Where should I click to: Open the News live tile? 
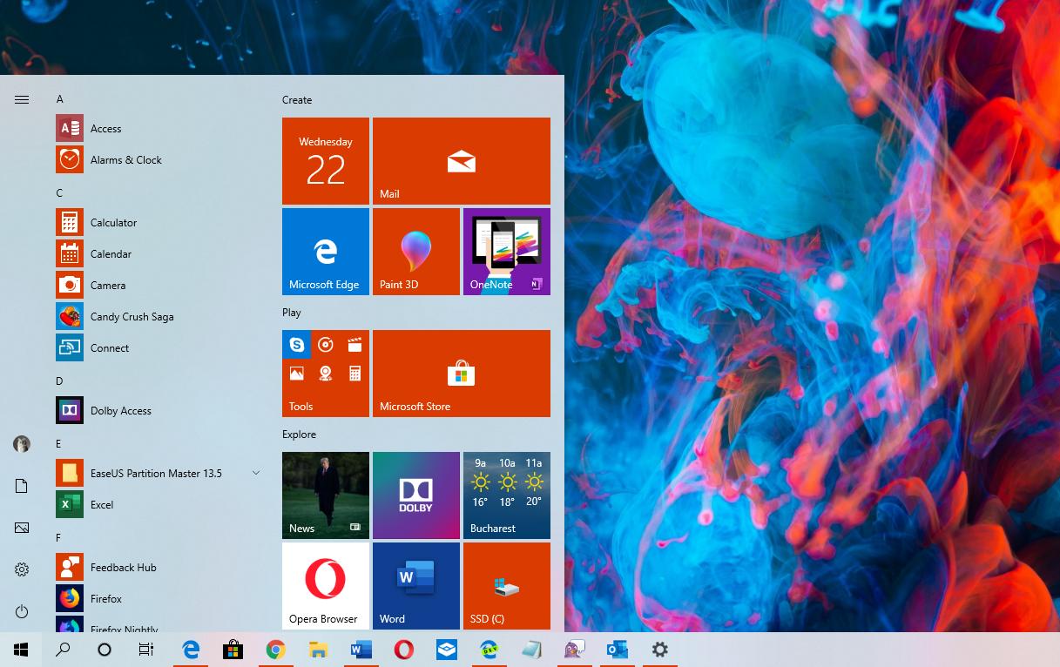tap(326, 495)
